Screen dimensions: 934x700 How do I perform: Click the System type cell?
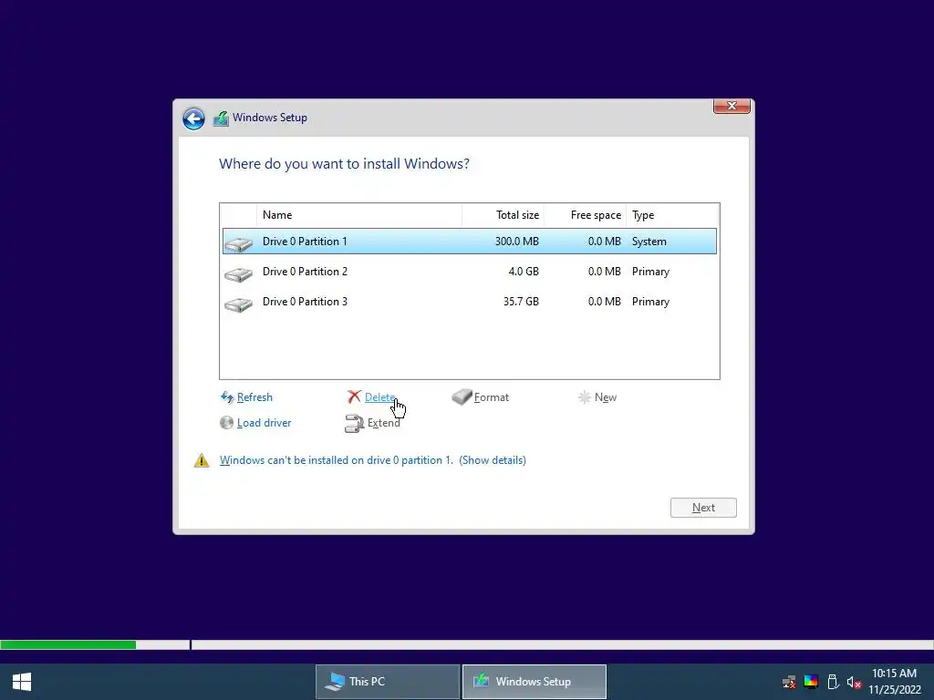tap(649, 241)
